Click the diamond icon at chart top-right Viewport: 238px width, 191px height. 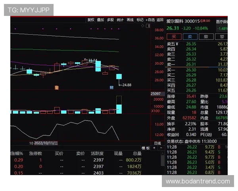pyautogui.click(x=142, y=25)
